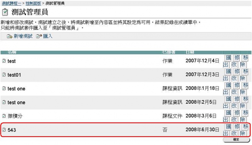Click the 匯入 (import) icon
This screenshot has height=145, width=252.
[x=39, y=37]
